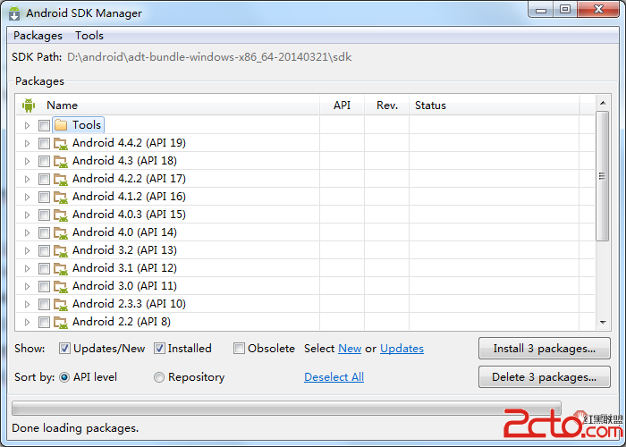Expand the Android 4.0.3 (API 15) node
The height and width of the screenshot is (447, 626).
[x=27, y=215]
